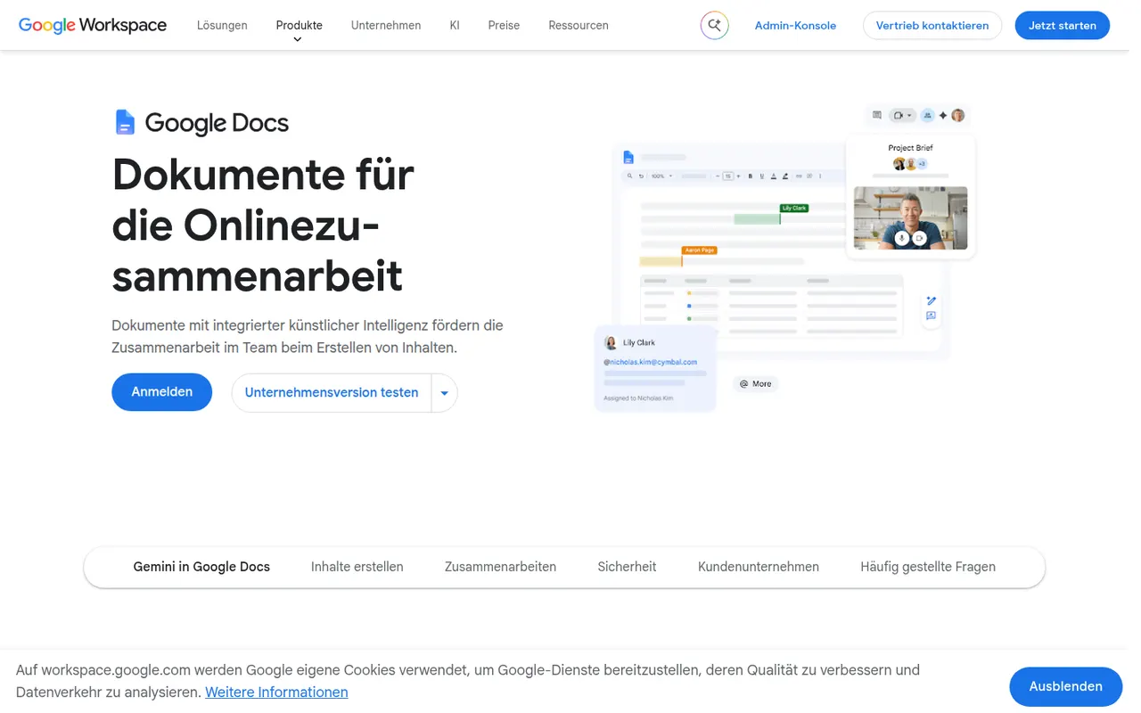Viewport: 1141px width, 713px height.
Task: Expand the Produkte menu
Action: [299, 26]
